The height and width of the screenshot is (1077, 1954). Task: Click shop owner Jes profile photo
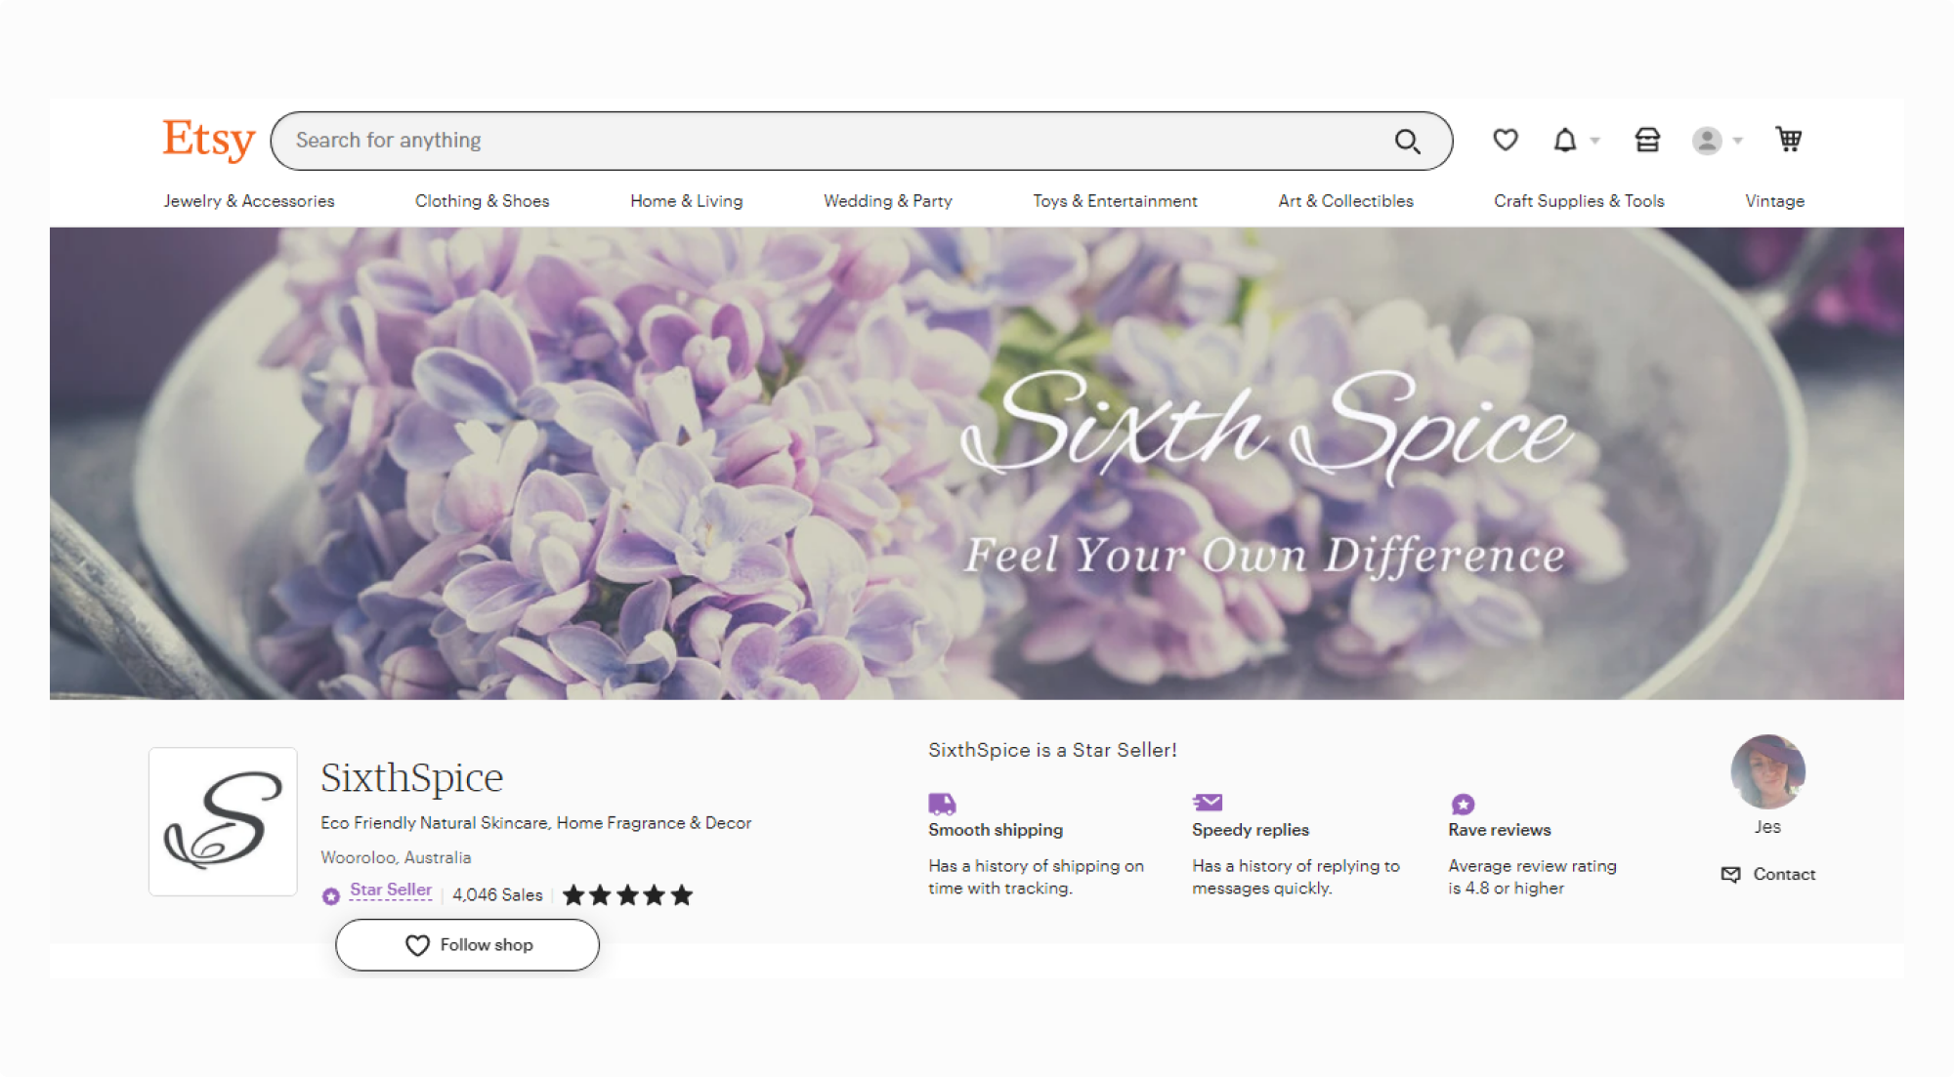pyautogui.click(x=1767, y=771)
